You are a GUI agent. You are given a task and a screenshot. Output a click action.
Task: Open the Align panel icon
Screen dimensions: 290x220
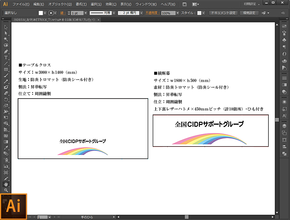pyautogui.click(x=284, y=147)
